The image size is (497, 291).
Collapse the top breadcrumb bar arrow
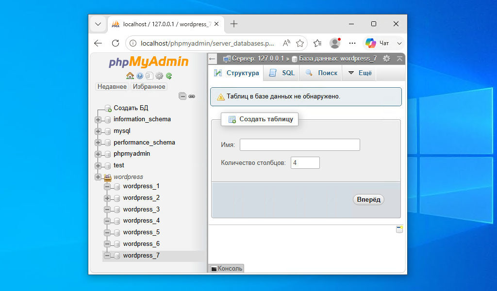click(400, 59)
